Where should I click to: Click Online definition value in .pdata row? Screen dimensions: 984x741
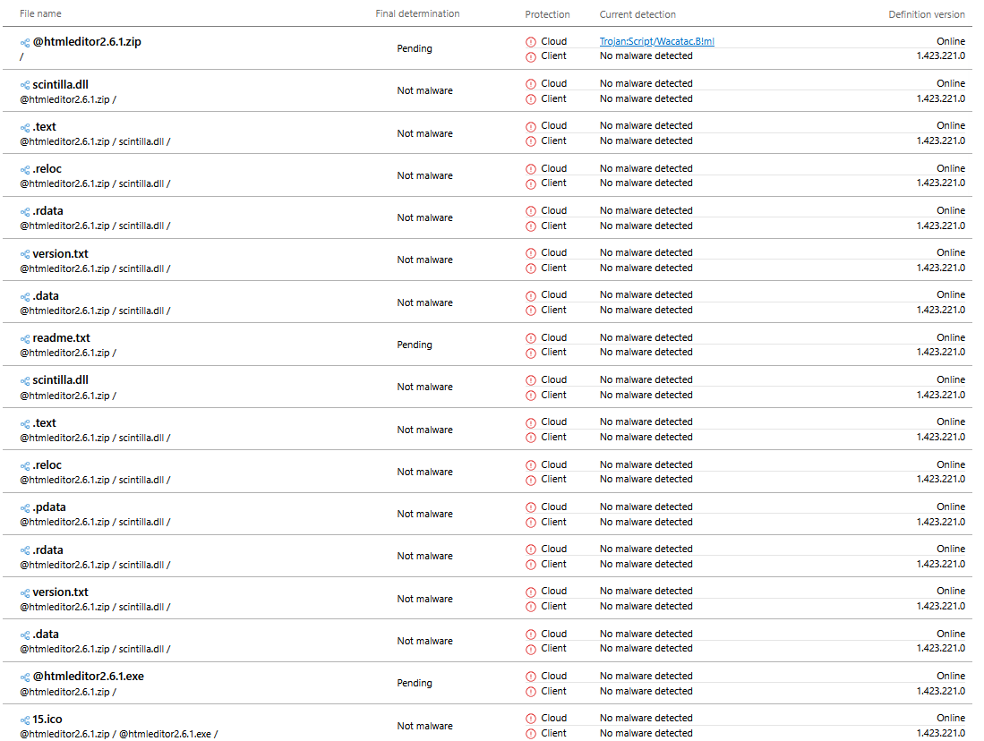[951, 507]
